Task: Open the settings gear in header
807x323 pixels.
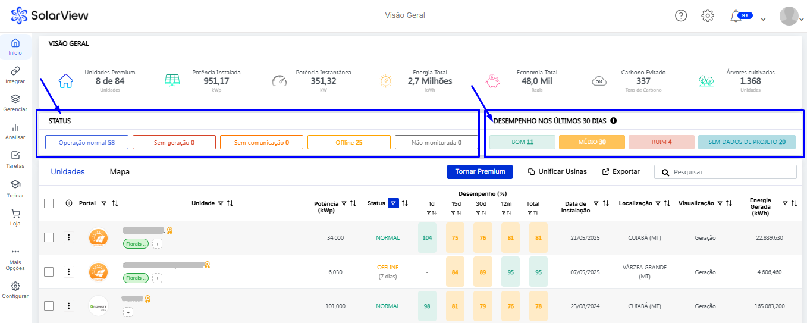Action: click(x=708, y=16)
